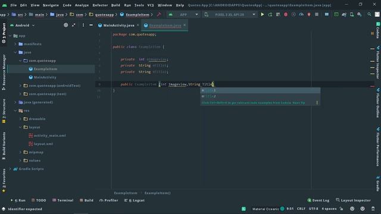Click the read-only lock icon in status bar

tap(341, 209)
